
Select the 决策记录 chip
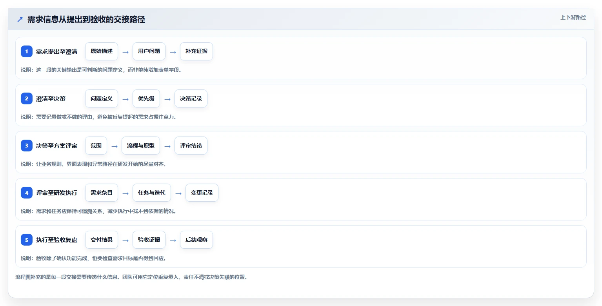coord(191,98)
